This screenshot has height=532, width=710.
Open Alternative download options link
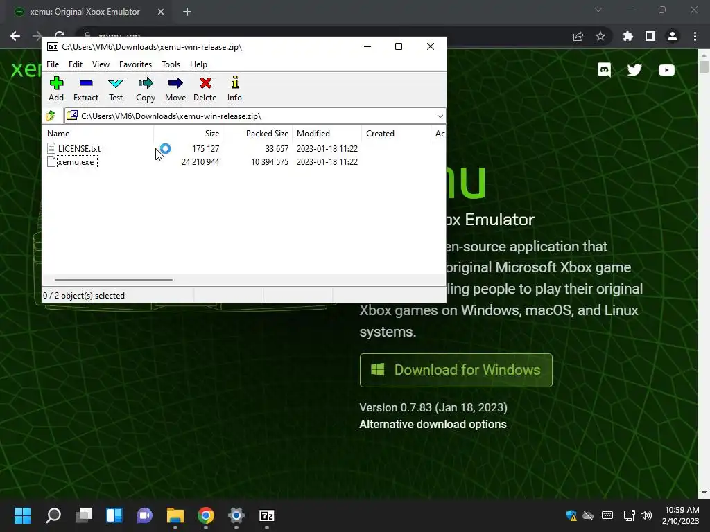point(433,425)
